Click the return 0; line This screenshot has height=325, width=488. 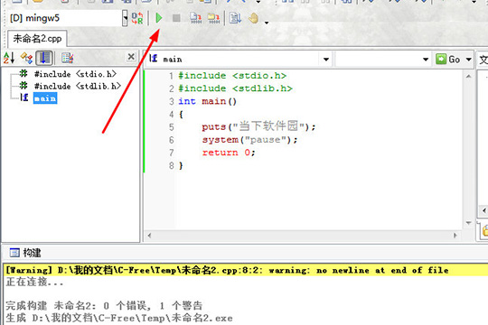[229, 153]
